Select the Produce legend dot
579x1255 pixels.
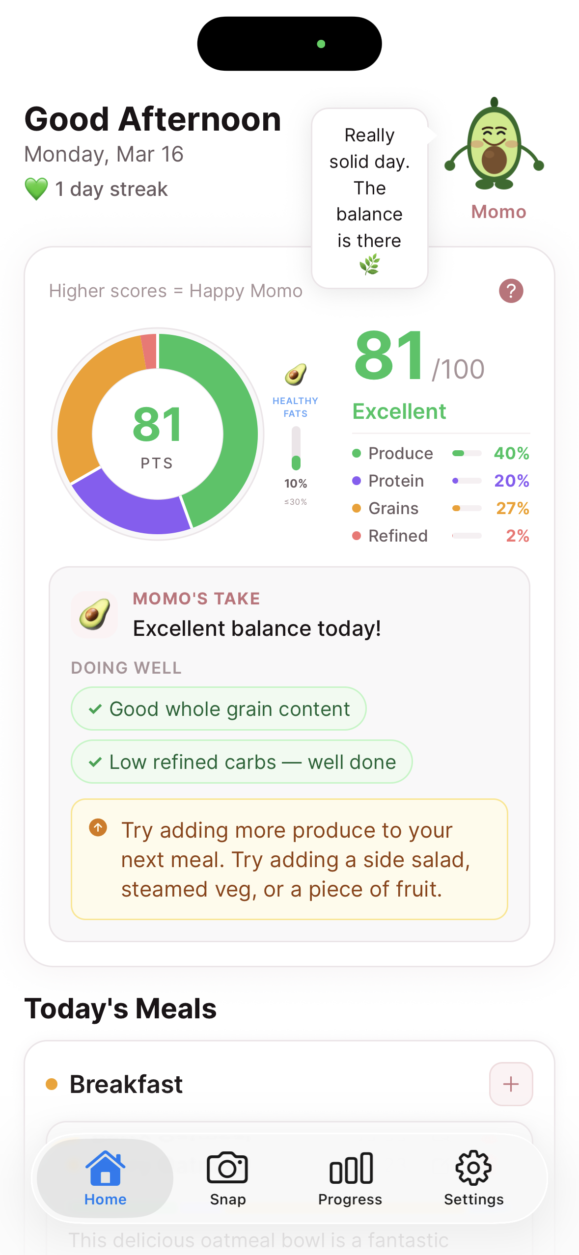click(358, 454)
